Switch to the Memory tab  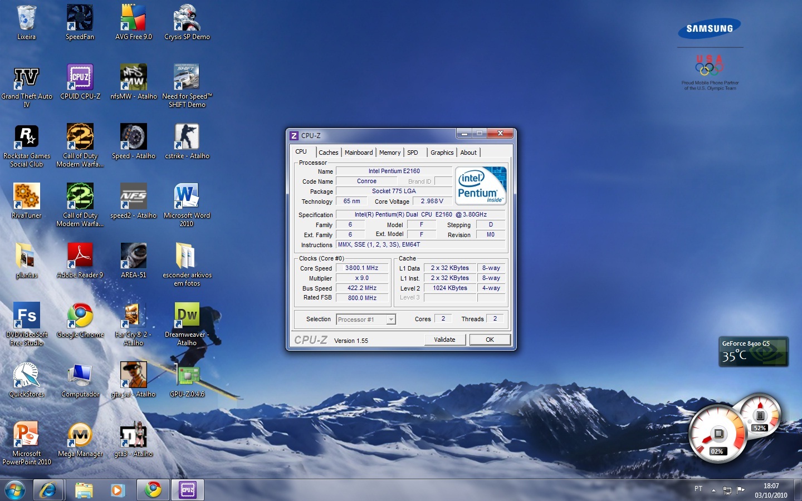point(390,153)
